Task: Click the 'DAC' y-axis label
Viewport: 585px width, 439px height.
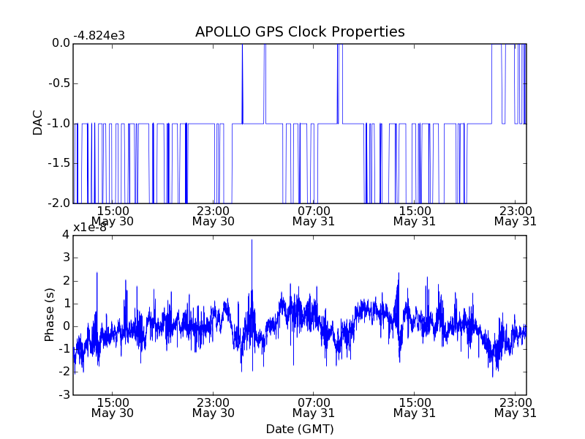Action: coord(38,123)
